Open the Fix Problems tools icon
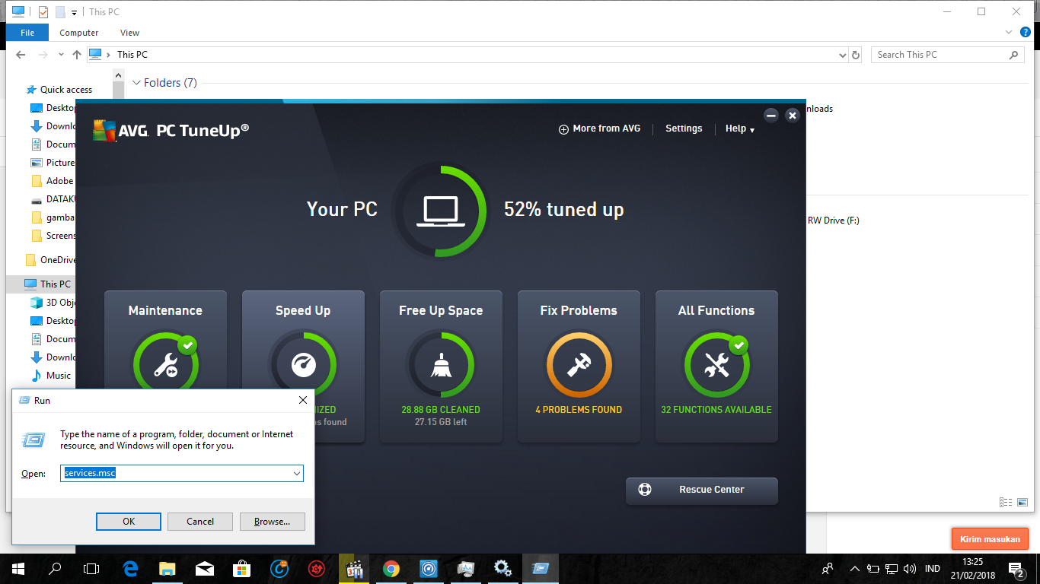 click(x=579, y=366)
